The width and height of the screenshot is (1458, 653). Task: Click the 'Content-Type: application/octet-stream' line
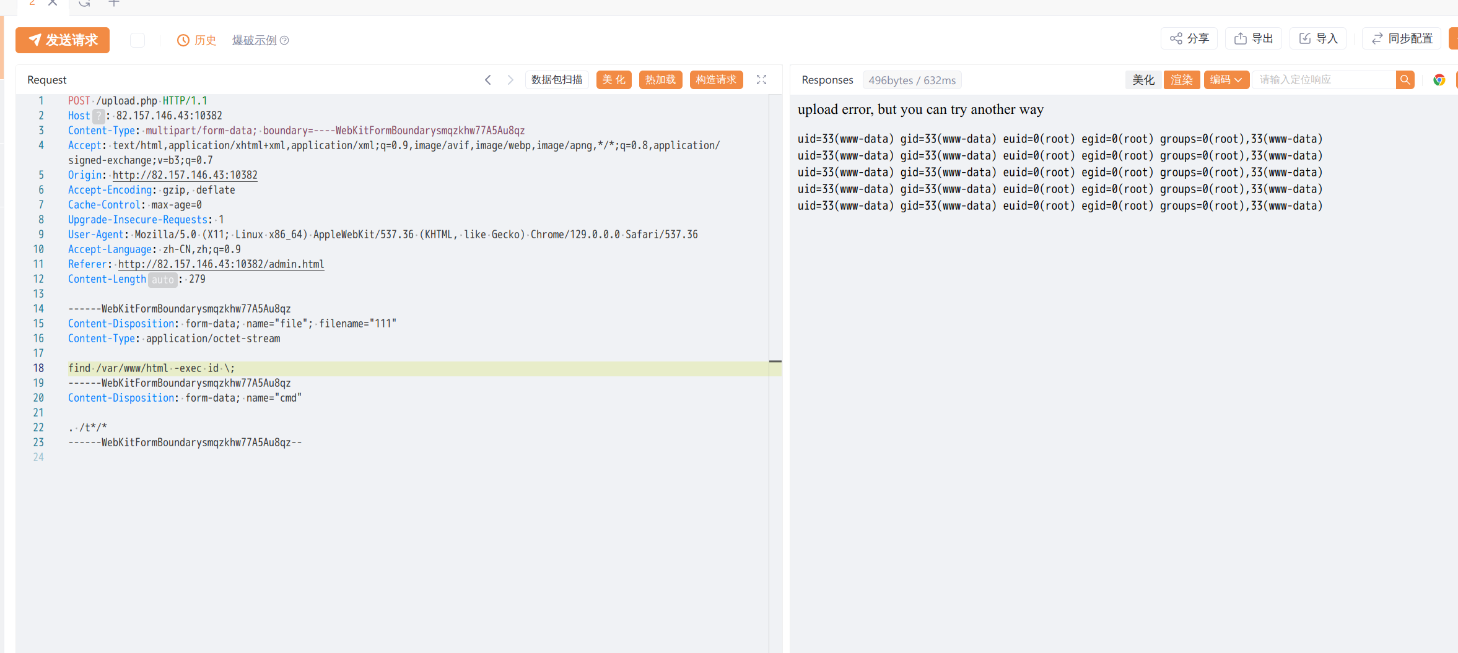pyautogui.click(x=174, y=339)
